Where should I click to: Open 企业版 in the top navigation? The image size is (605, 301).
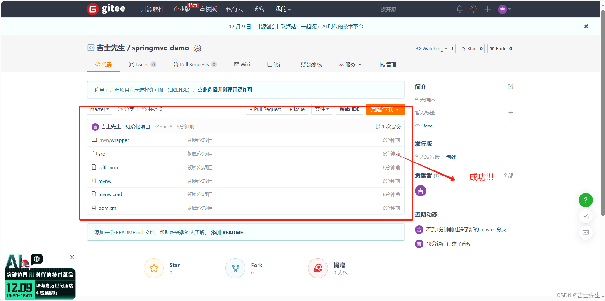pyautogui.click(x=181, y=9)
